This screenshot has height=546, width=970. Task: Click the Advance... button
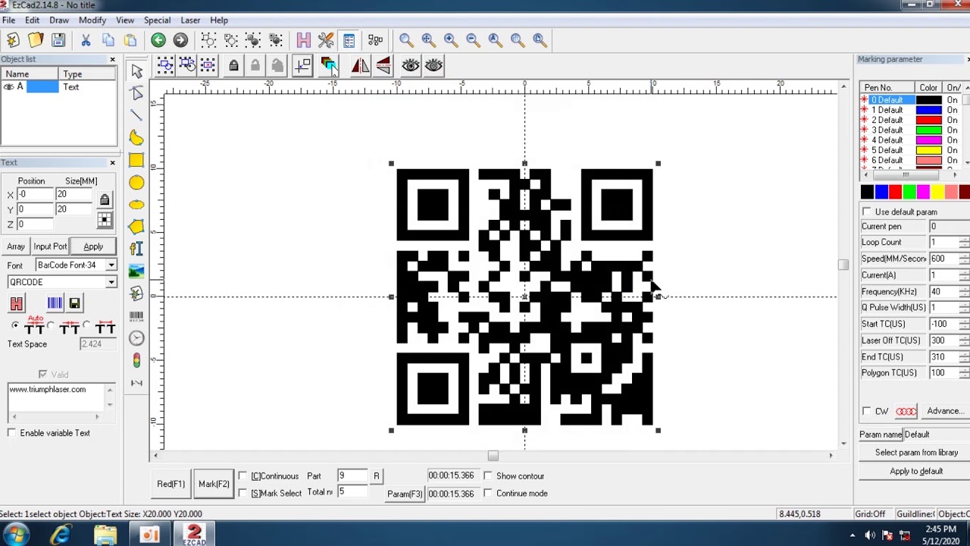coord(945,411)
